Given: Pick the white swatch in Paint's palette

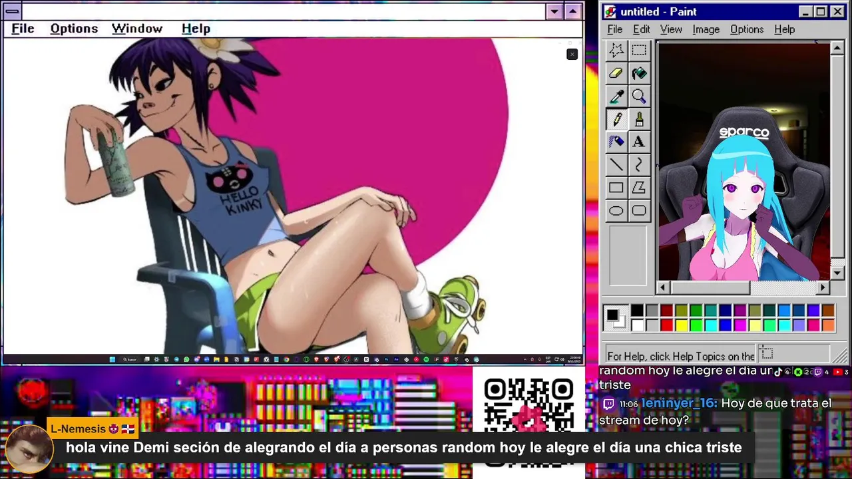Looking at the screenshot, I should [x=637, y=325].
